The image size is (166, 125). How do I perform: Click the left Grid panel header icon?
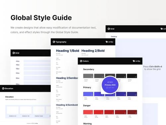coord(14,53)
